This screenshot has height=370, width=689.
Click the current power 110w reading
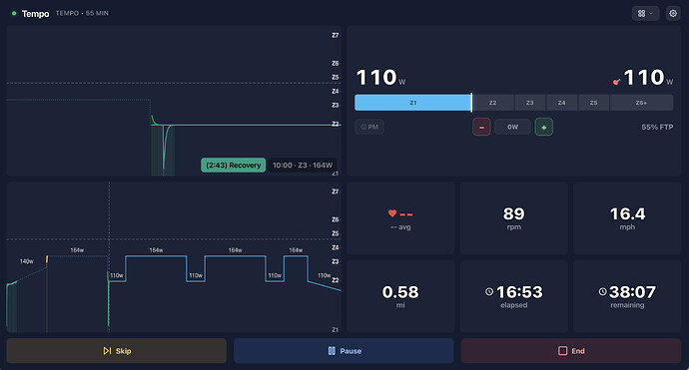point(380,78)
